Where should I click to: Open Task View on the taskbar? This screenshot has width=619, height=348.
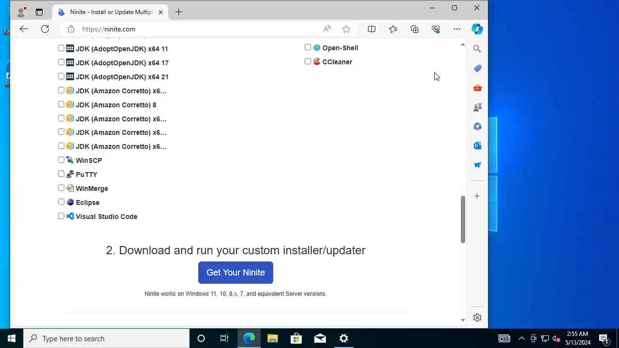click(224, 338)
